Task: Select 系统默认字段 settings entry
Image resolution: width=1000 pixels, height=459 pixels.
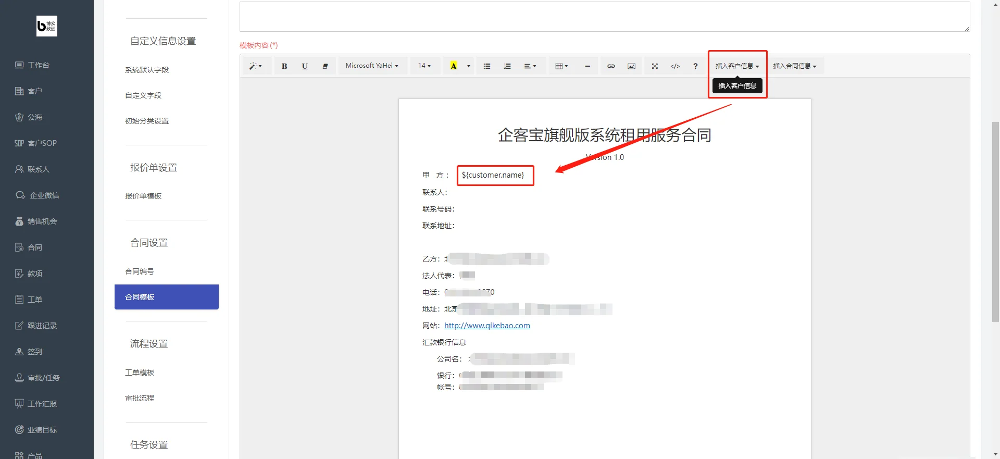Action: pos(147,70)
